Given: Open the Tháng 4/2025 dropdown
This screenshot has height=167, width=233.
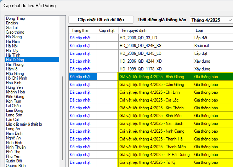Looking at the screenshot, I should [211, 20].
